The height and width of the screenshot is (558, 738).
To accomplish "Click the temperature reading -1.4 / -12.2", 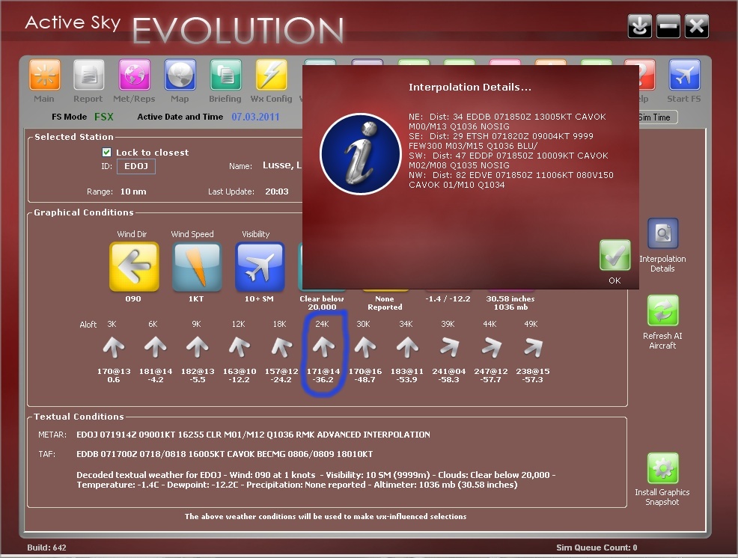I will 448,298.
